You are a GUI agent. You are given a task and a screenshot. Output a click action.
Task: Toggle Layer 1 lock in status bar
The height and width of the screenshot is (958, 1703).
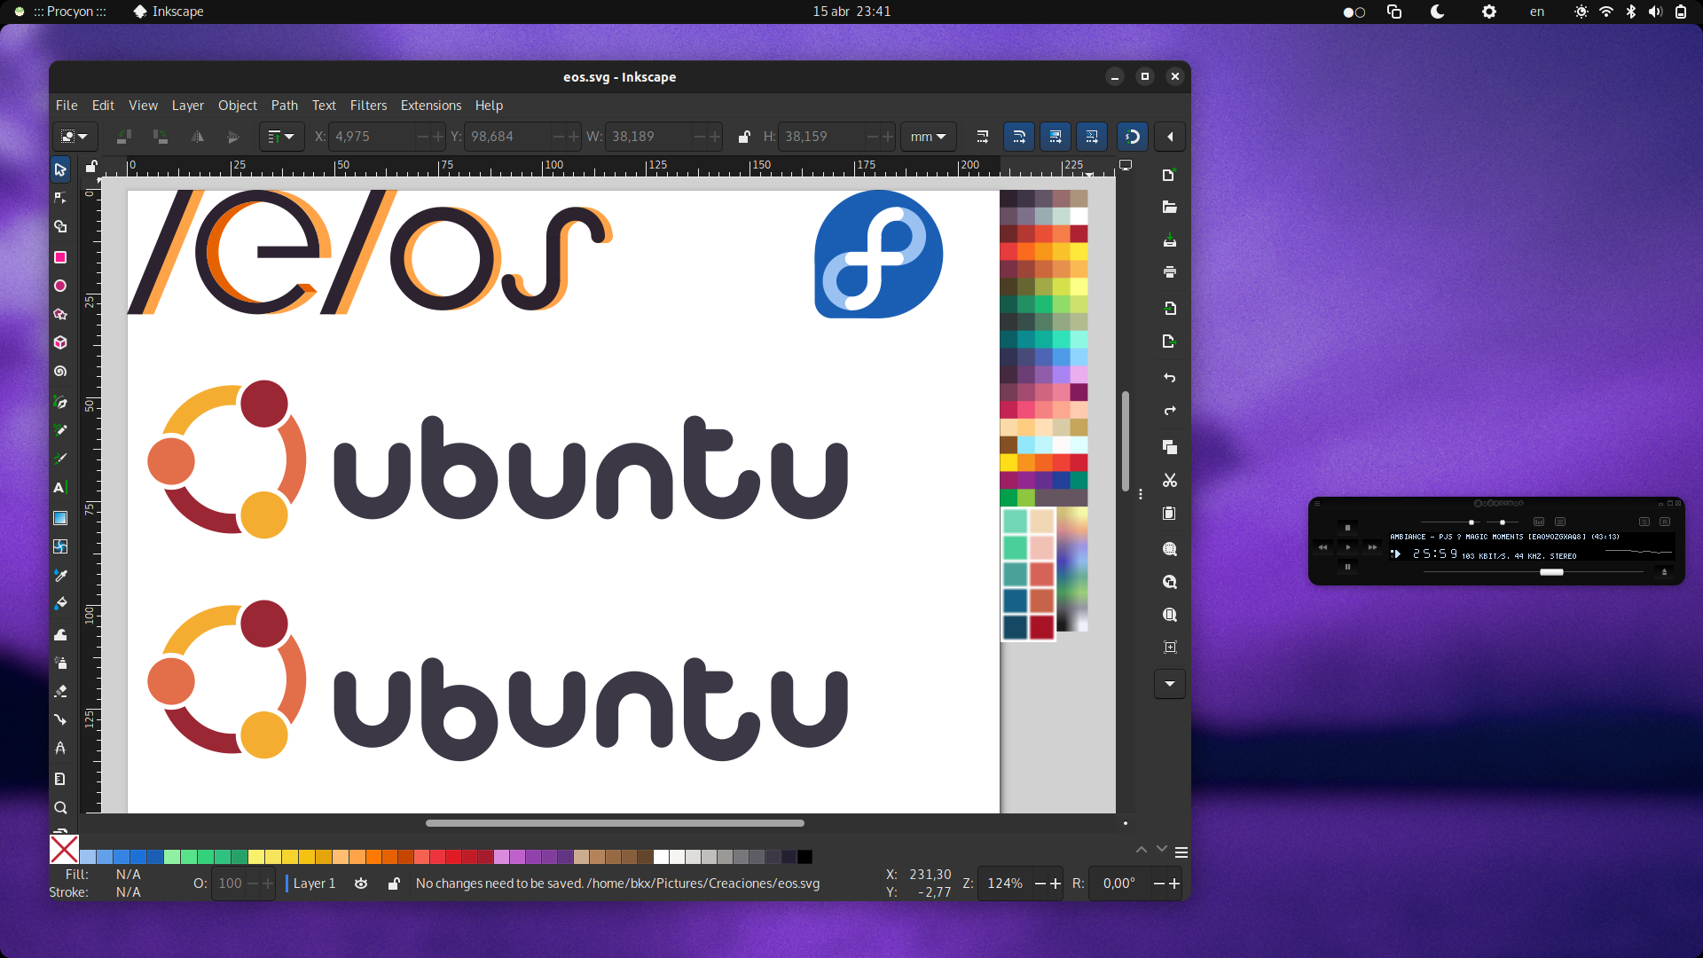pyautogui.click(x=394, y=883)
